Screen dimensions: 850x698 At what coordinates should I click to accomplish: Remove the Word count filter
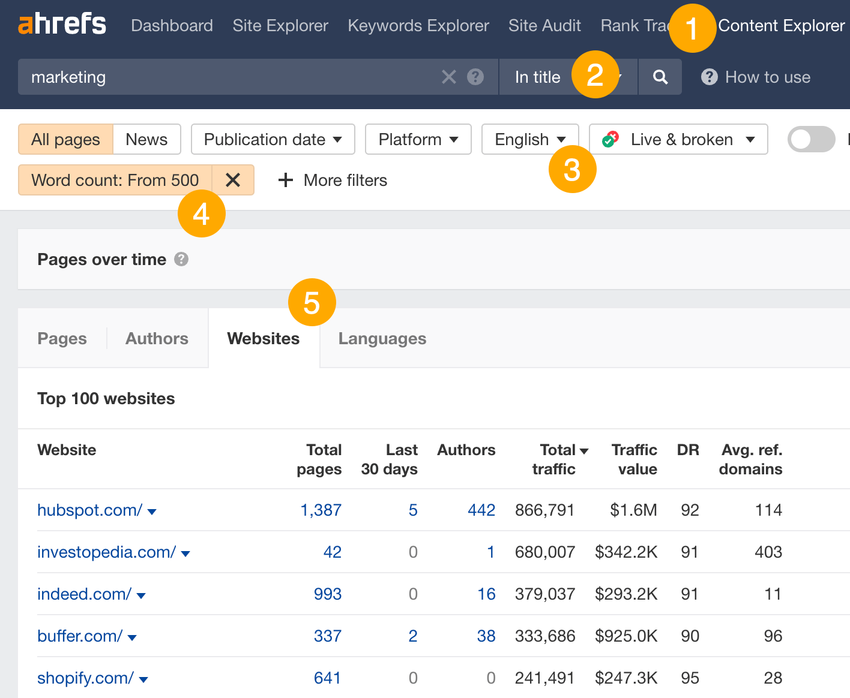pos(233,180)
